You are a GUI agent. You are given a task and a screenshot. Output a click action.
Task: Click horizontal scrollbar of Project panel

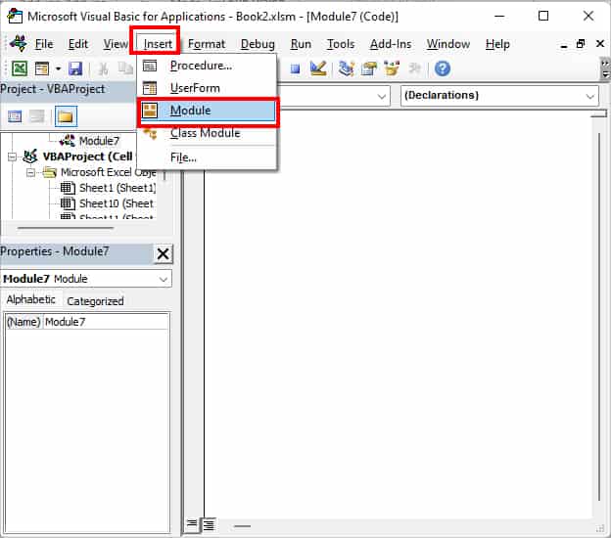66,228
